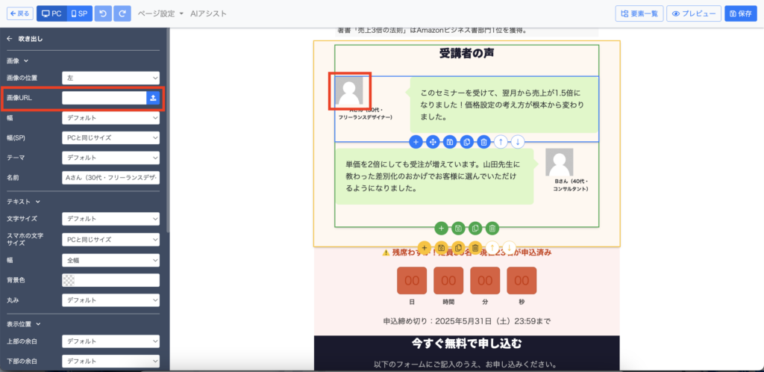Move the selected speech bubble down

point(518,142)
